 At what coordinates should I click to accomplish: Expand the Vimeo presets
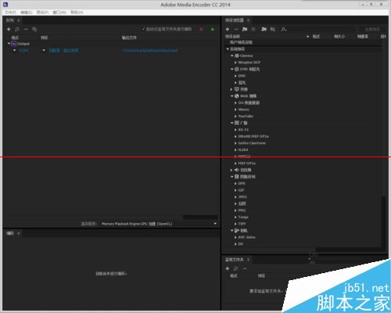pyautogui.click(x=235, y=110)
